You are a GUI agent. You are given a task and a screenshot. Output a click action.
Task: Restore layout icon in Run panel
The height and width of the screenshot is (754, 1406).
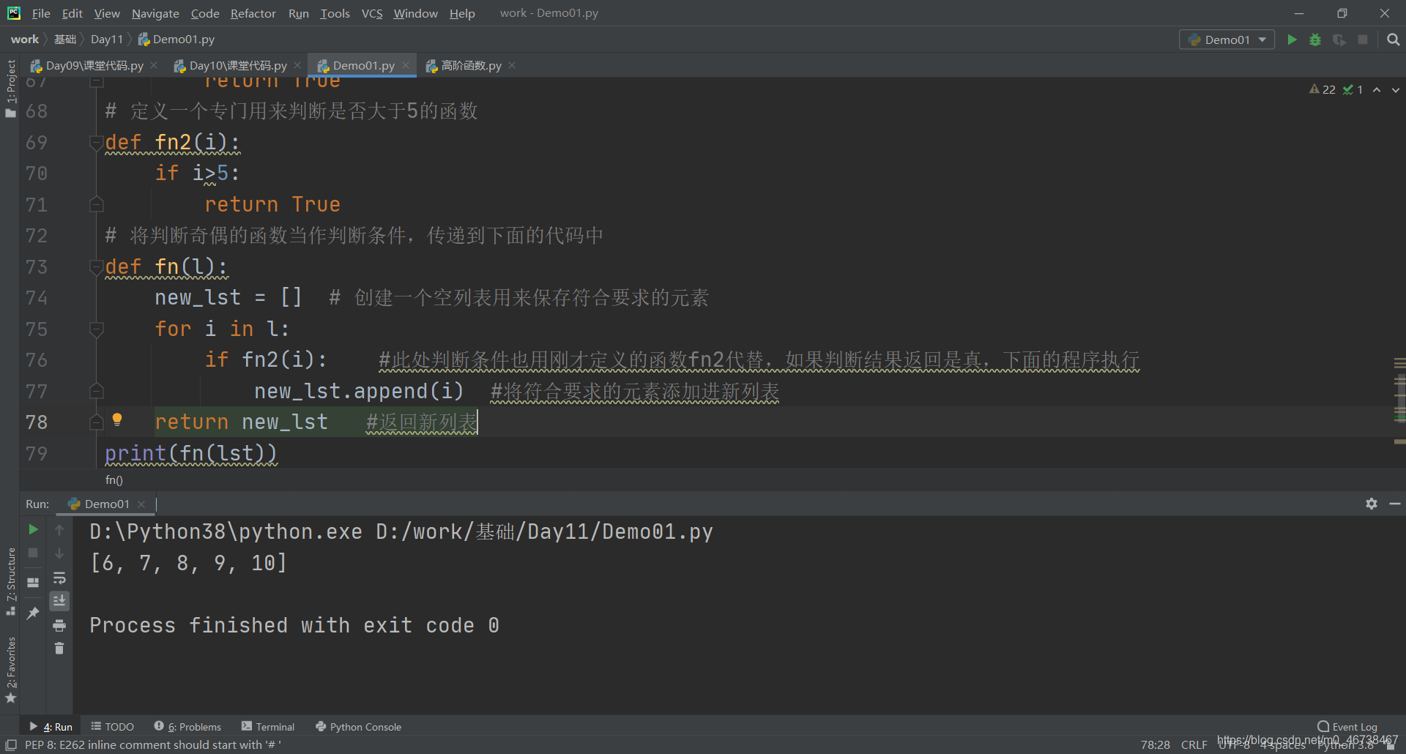33,583
